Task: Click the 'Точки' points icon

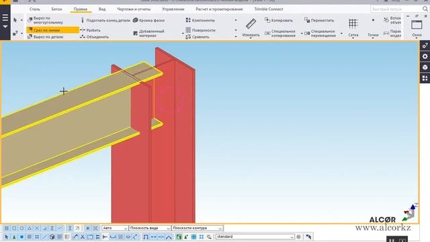Action: [x=373, y=20]
